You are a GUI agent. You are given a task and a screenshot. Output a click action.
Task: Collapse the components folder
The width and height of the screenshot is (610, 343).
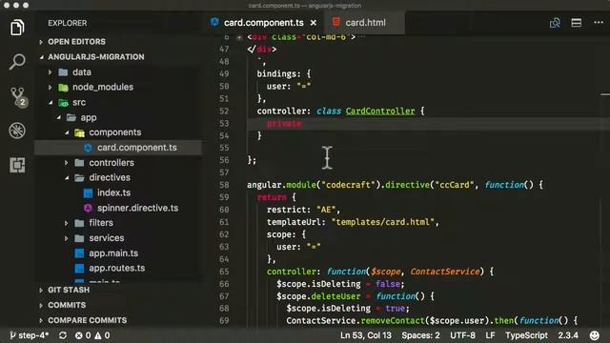coord(67,132)
